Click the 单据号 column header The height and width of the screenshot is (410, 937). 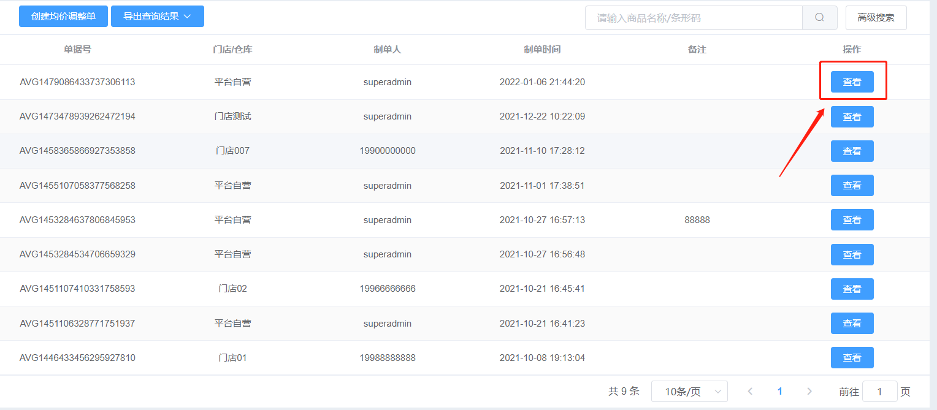pyautogui.click(x=77, y=50)
